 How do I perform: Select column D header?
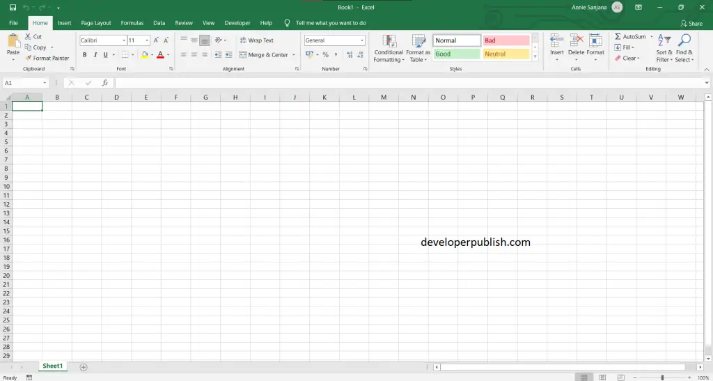click(x=116, y=98)
